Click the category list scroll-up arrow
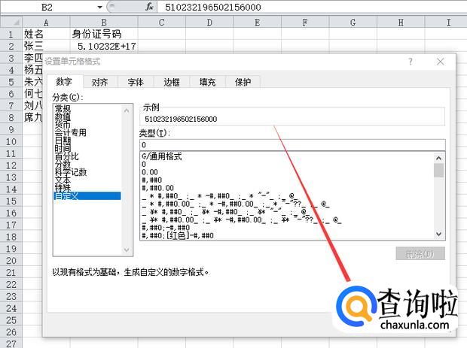 127,110
